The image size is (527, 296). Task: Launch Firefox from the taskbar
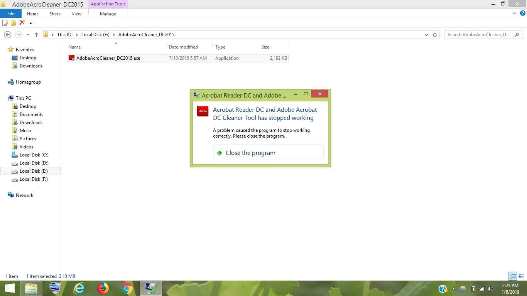pos(103,288)
